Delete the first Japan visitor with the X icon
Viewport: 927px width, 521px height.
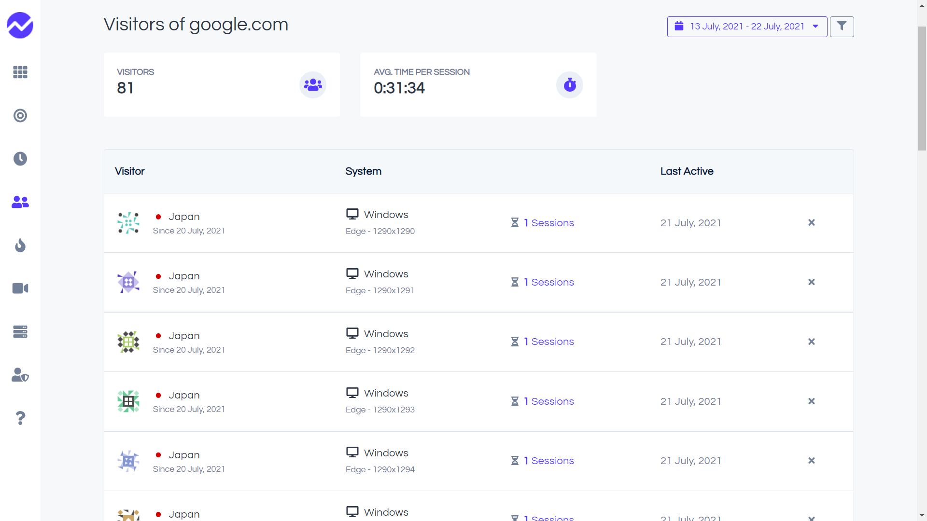pos(811,222)
